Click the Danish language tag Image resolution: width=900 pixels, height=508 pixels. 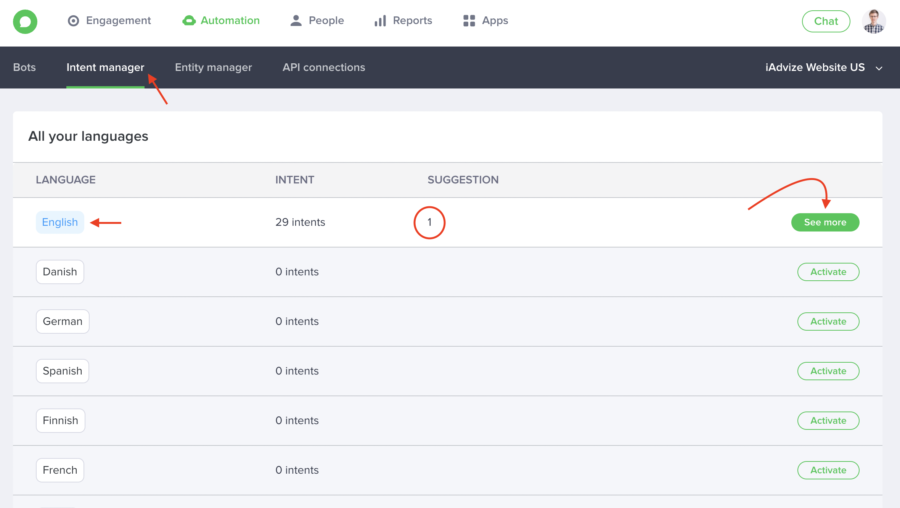coord(60,272)
